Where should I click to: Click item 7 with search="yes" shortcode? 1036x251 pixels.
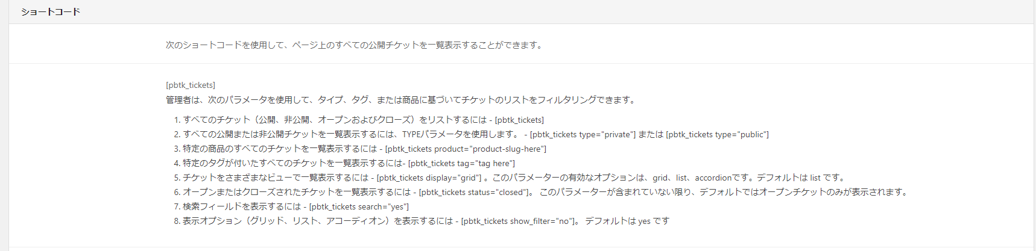[296, 206]
